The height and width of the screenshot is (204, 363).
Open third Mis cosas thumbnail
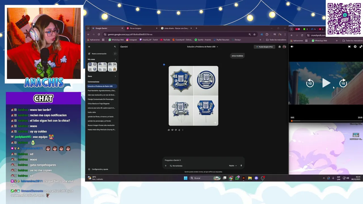click(112, 67)
